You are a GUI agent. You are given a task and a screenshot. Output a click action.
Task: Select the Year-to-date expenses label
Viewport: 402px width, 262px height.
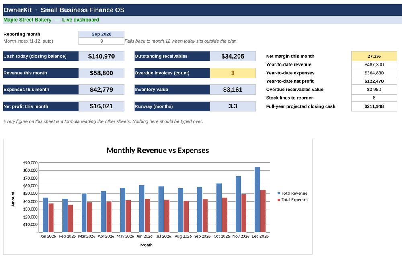coord(290,73)
